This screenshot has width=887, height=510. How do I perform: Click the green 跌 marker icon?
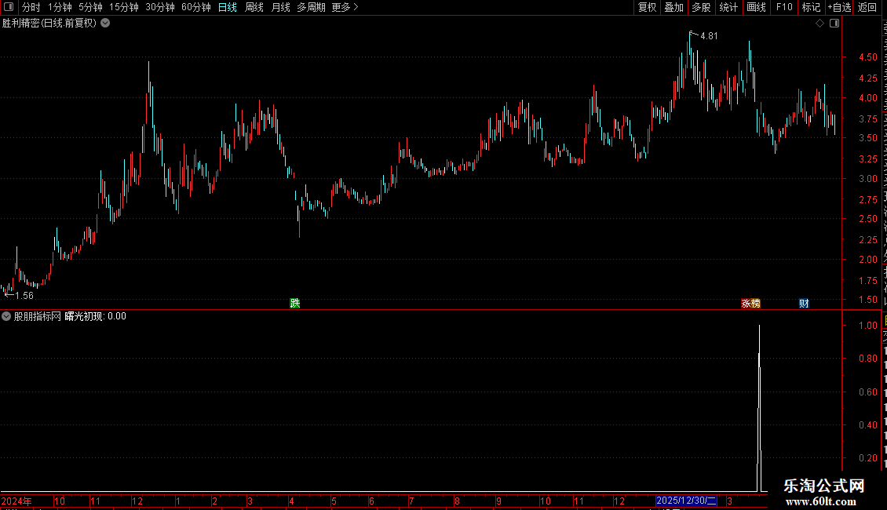[x=294, y=304]
